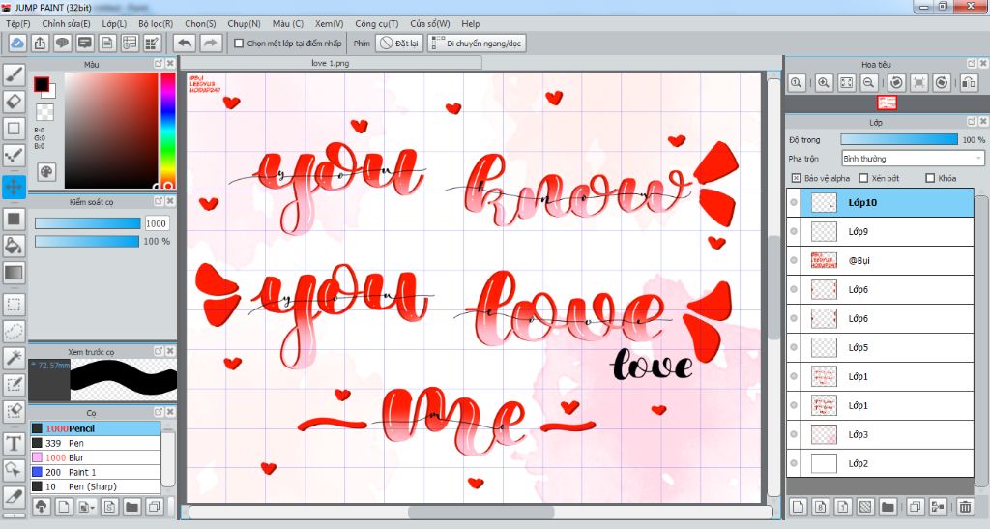This screenshot has height=529, width=990.
Task: Close the Xem trước cọ panel
Action: [x=170, y=352]
